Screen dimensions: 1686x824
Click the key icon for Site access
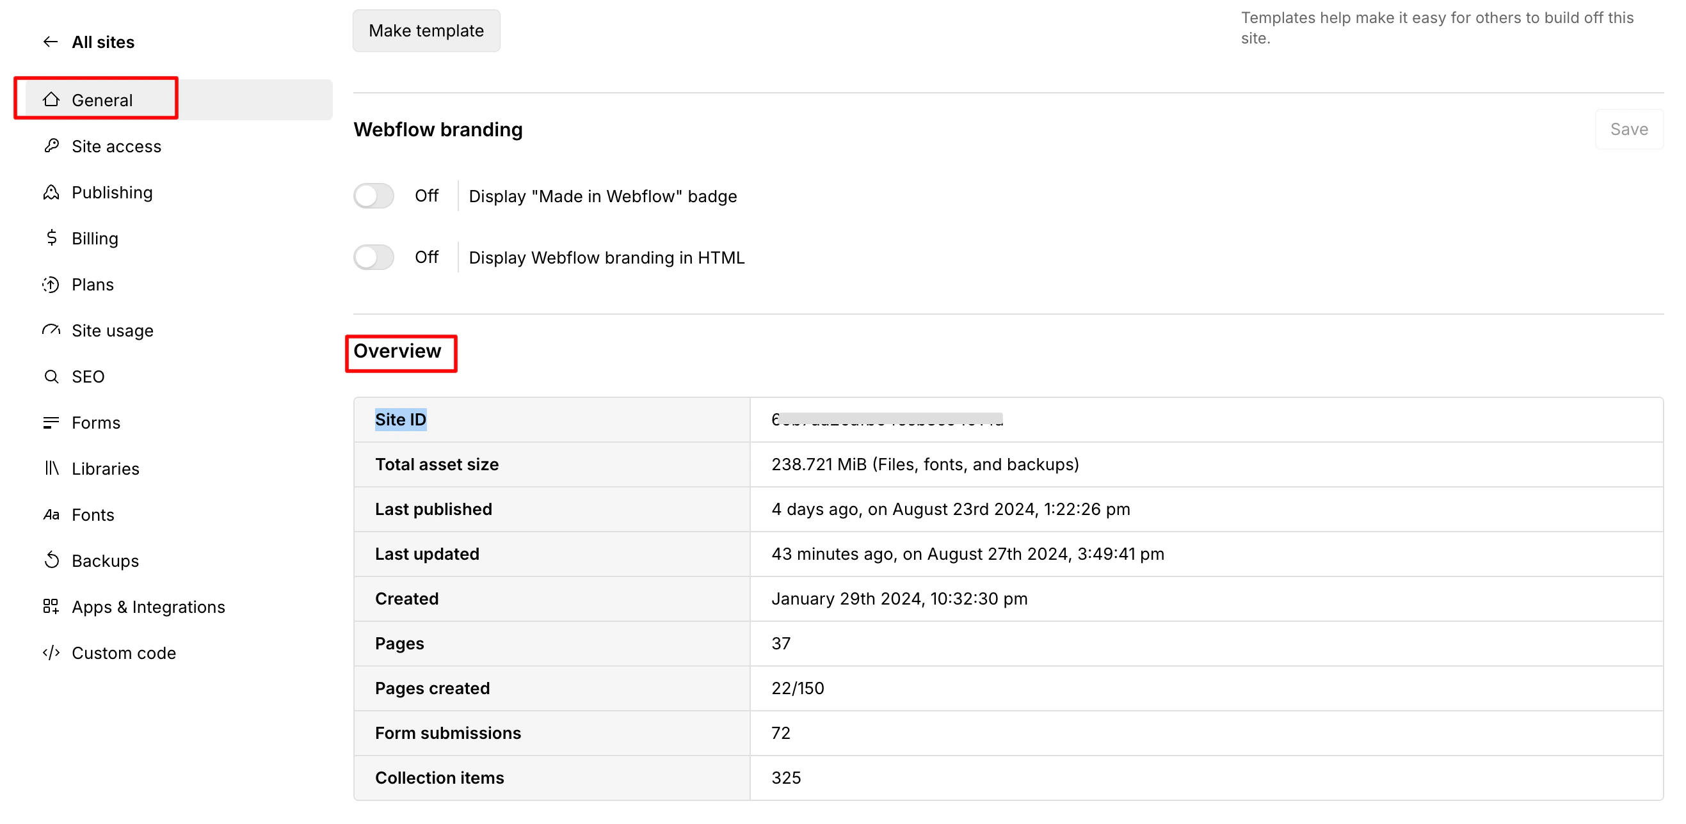(x=51, y=146)
